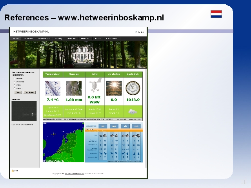Open the Webcam menu item
The image size is (251, 188).
pos(71,39)
